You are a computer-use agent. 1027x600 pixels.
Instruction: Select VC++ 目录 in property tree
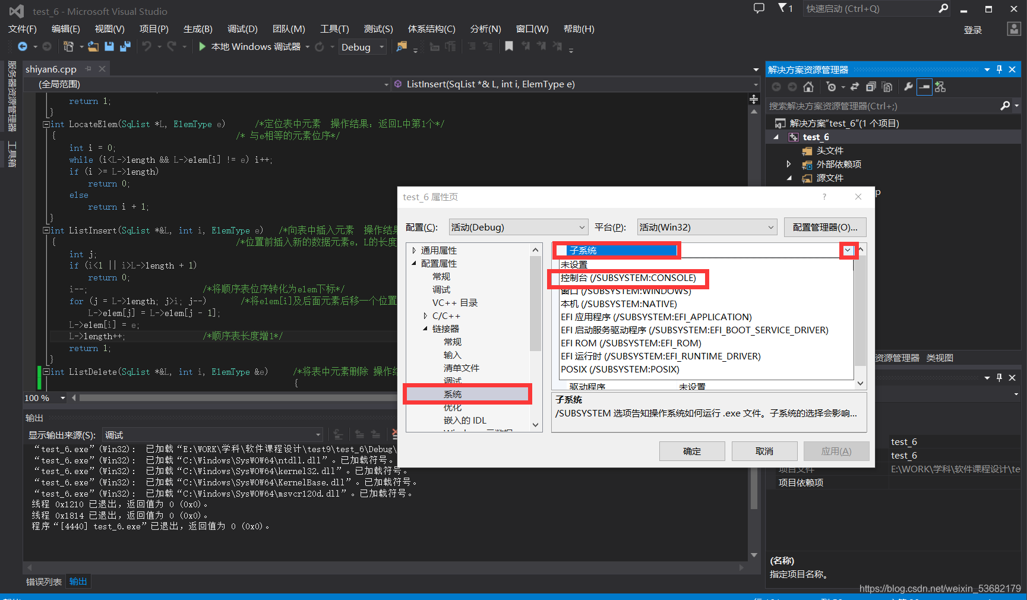pos(455,303)
